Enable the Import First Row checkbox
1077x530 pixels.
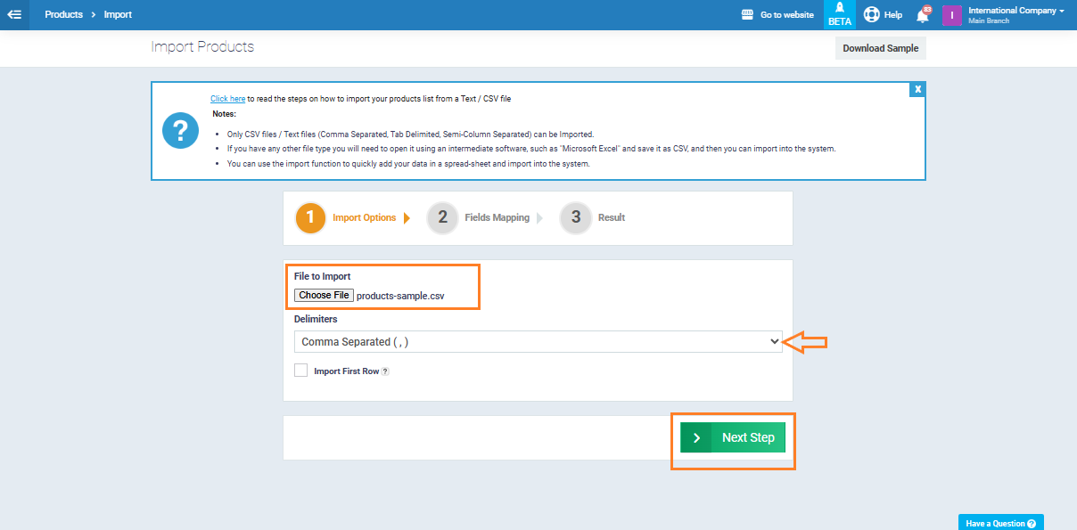(301, 371)
